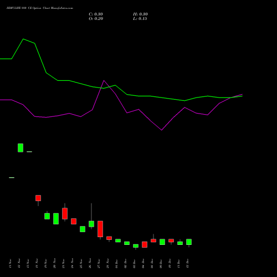Click the red candle above 24 Nov

74,221
